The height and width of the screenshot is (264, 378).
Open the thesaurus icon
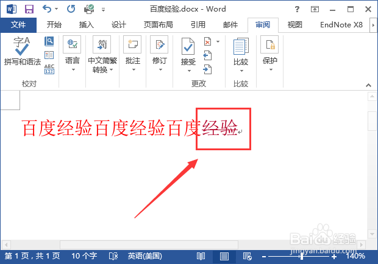pyautogui.click(x=49, y=55)
